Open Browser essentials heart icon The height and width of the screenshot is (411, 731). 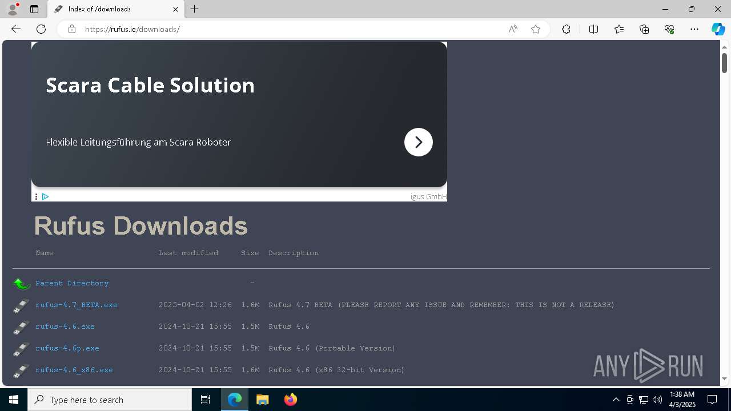(669, 29)
